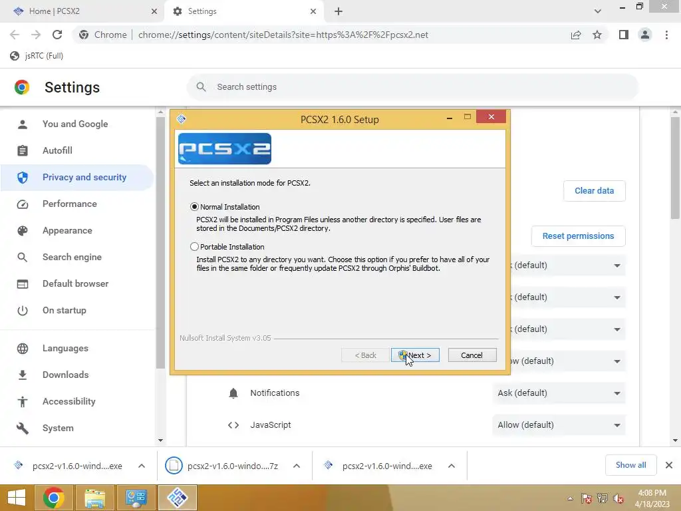This screenshot has height=511, width=681.
Task: Click Next in PCSX2 Setup
Action: point(415,355)
